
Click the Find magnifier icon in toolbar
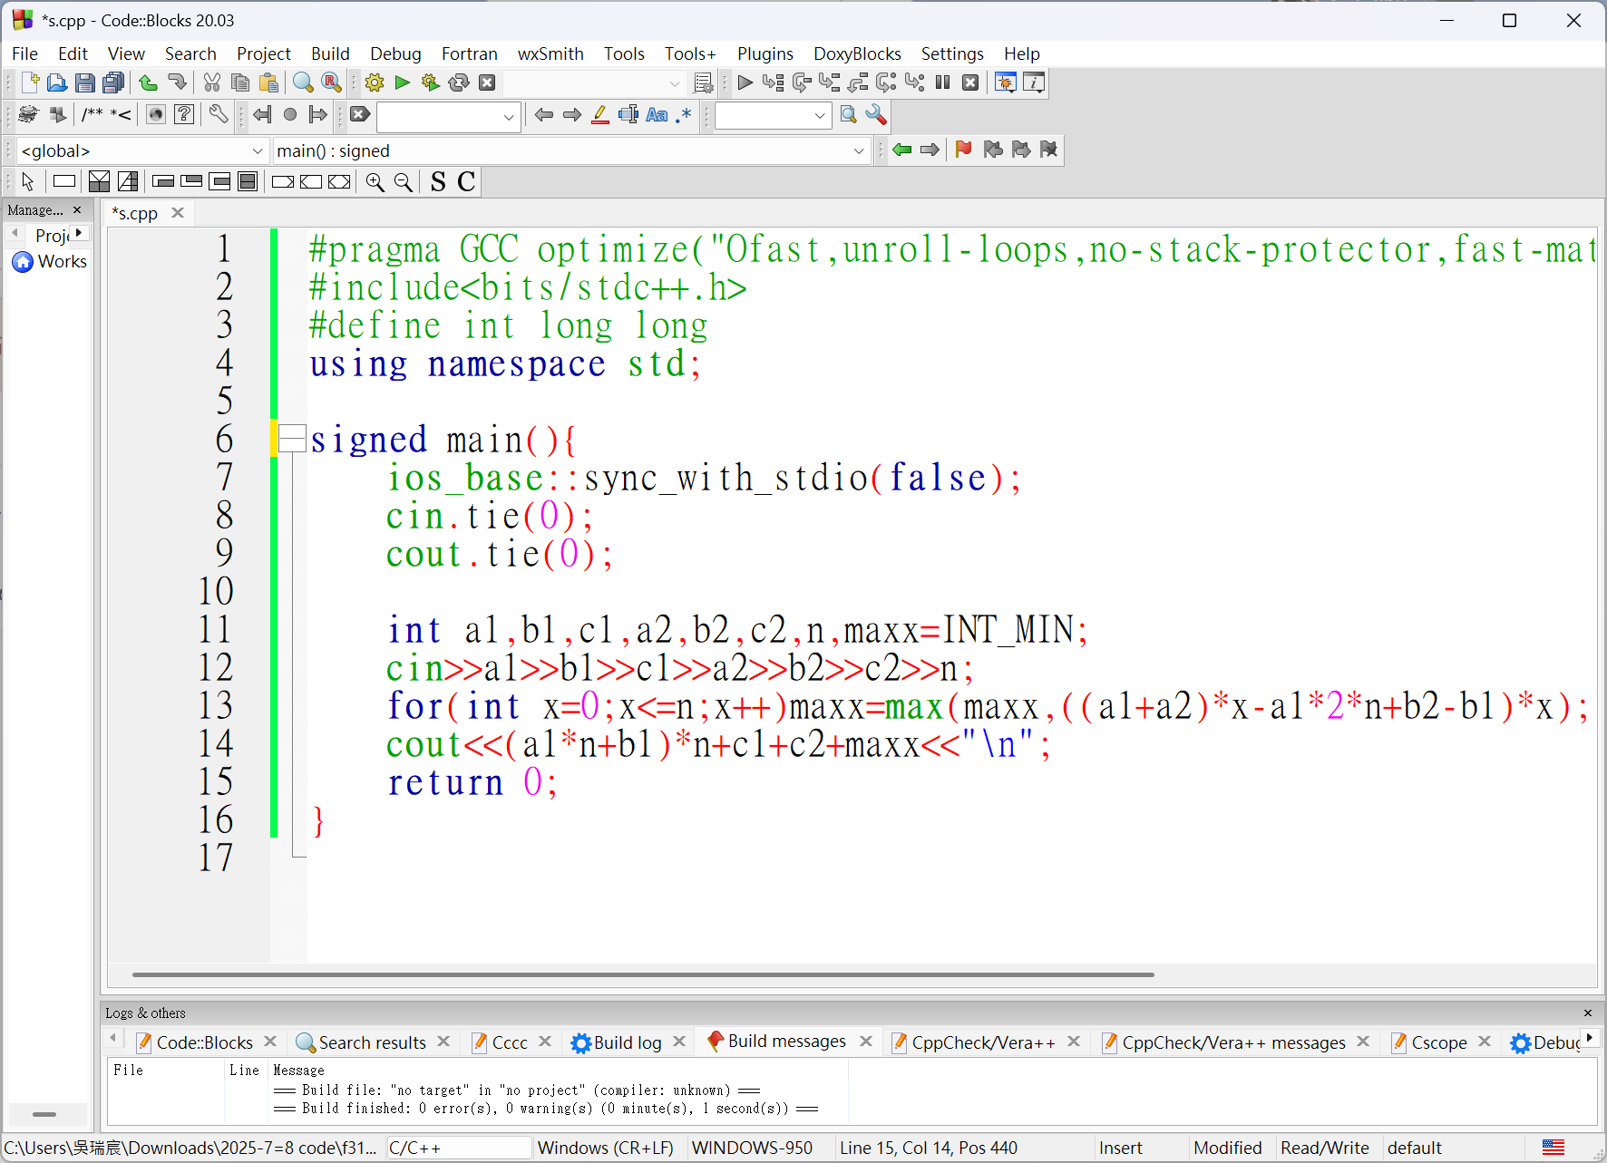click(x=303, y=83)
